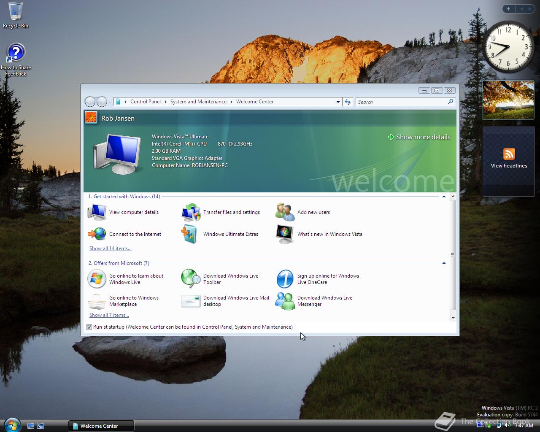Click the RSS feed headlines icon
540x432 pixels.
[509, 154]
